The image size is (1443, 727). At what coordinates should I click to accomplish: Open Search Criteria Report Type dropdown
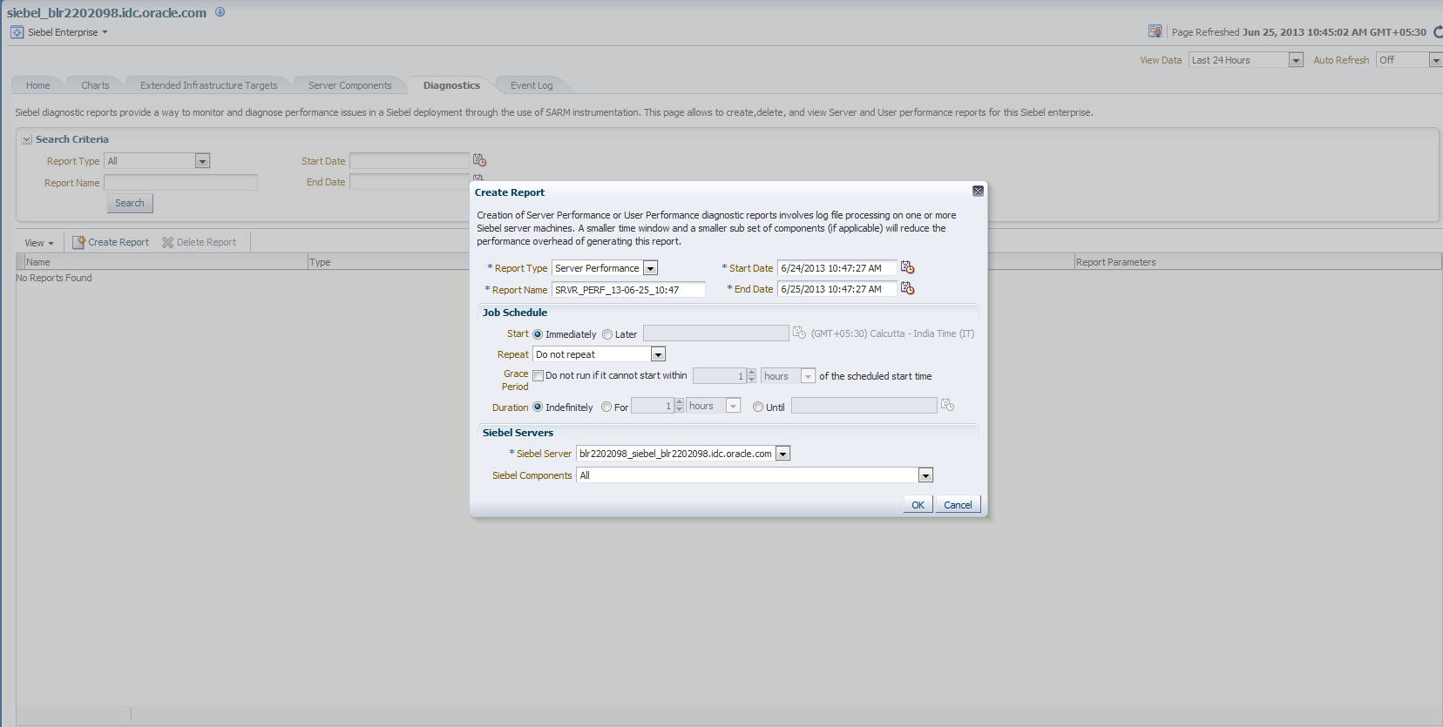pyautogui.click(x=202, y=161)
